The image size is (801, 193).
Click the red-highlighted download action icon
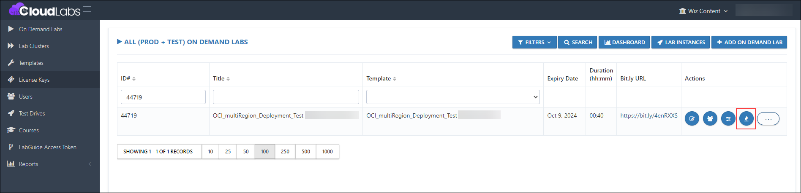pyautogui.click(x=746, y=119)
